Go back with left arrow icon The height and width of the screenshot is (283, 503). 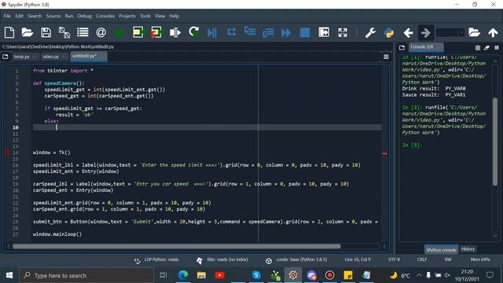(x=408, y=32)
